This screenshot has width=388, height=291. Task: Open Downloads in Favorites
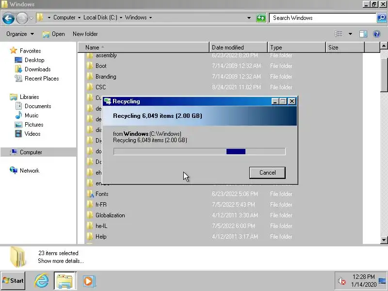38,69
